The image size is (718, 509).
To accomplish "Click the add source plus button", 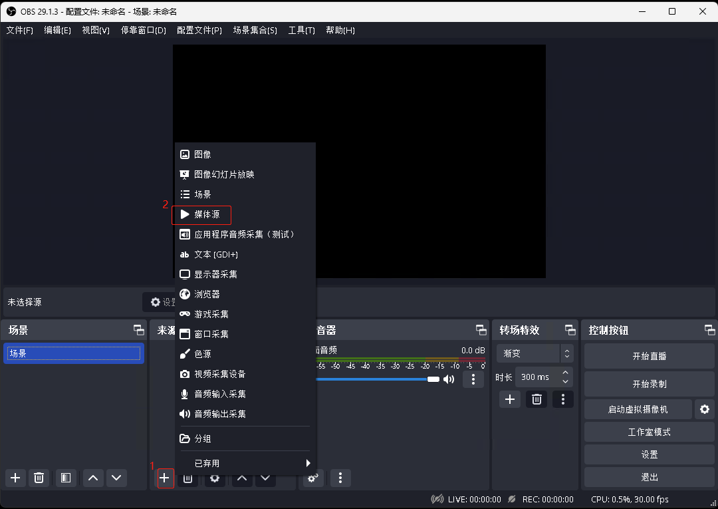I will [x=165, y=478].
